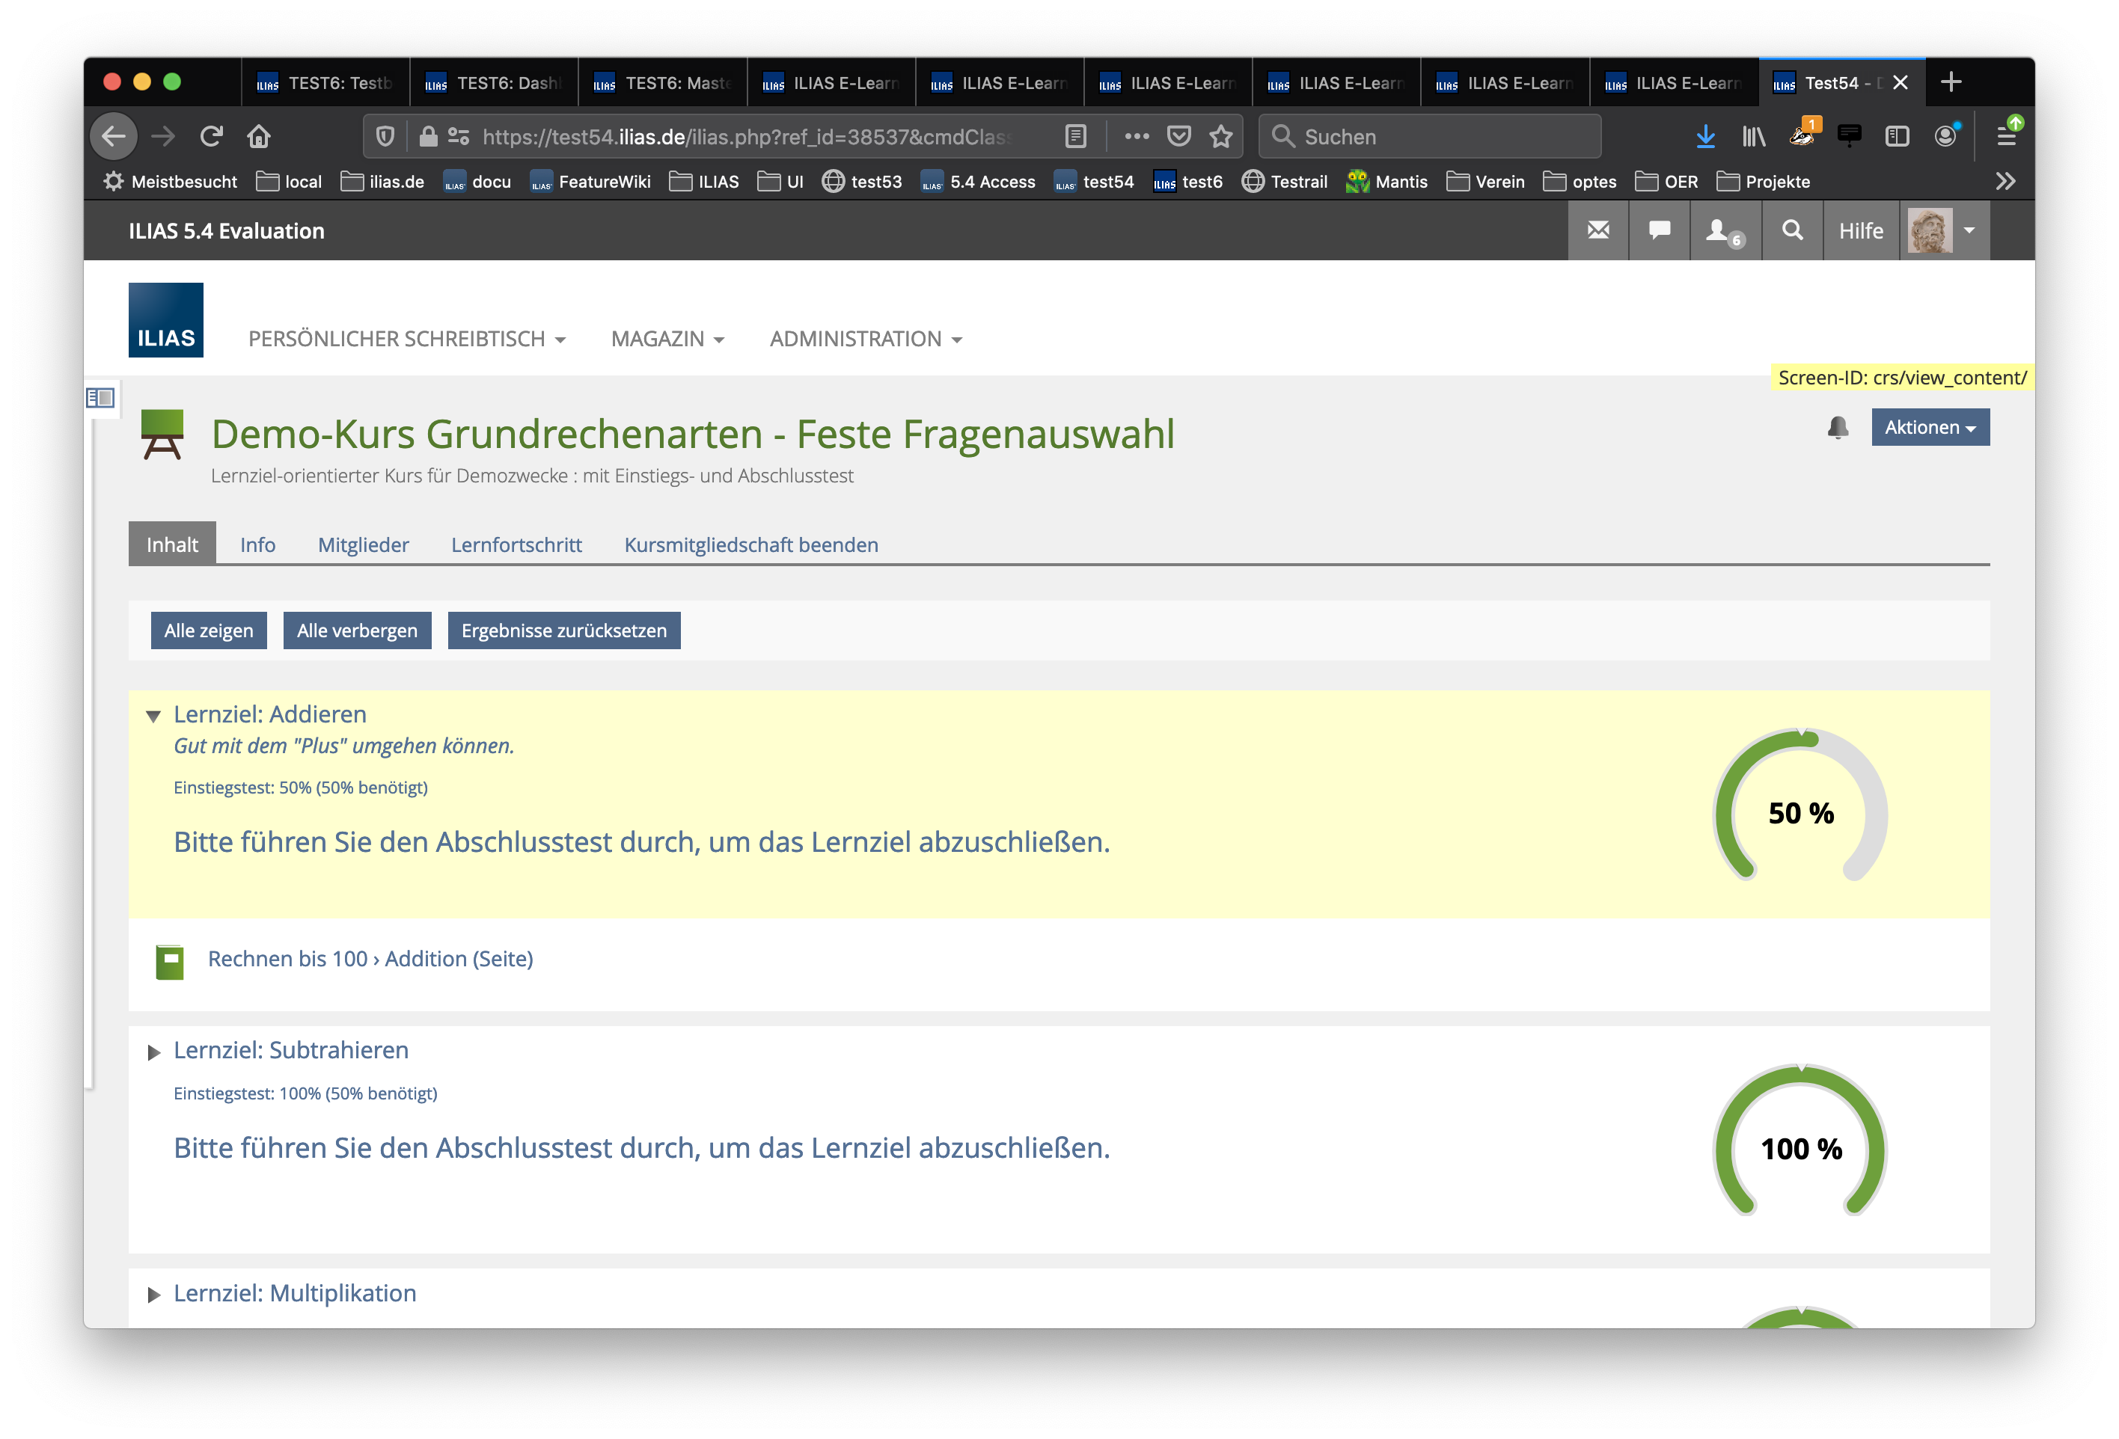Toggle the left sidebar panel icon
This screenshot has width=2119, height=1439.
(100, 397)
